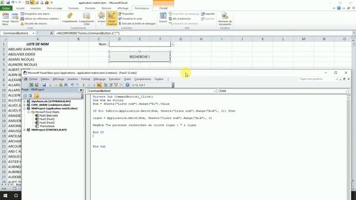
Task: Open Compléments add-ins button
Action: point(70,18)
